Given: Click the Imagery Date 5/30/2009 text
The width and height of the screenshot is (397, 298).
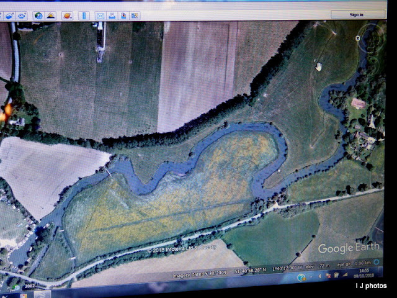Looking at the screenshot, I should (x=199, y=274).
